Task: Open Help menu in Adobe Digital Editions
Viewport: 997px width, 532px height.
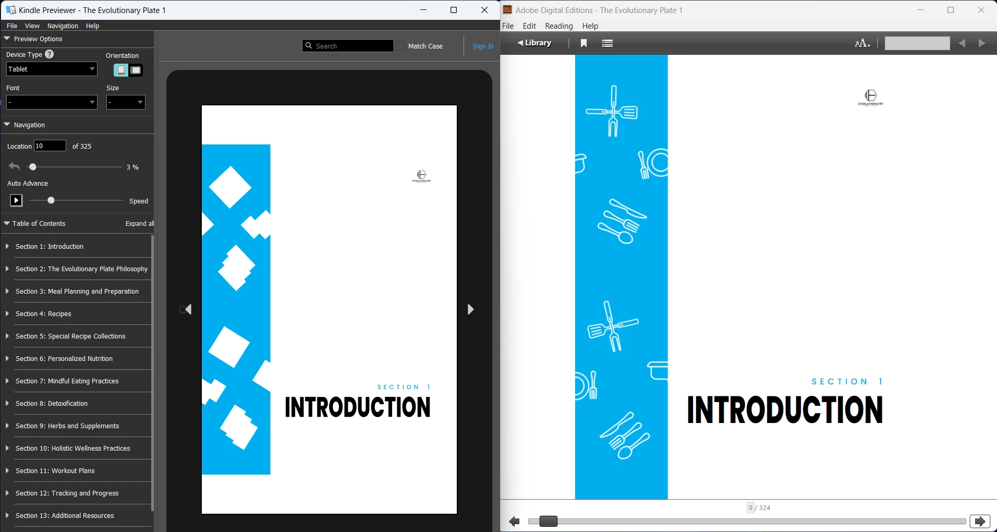Action: click(590, 26)
